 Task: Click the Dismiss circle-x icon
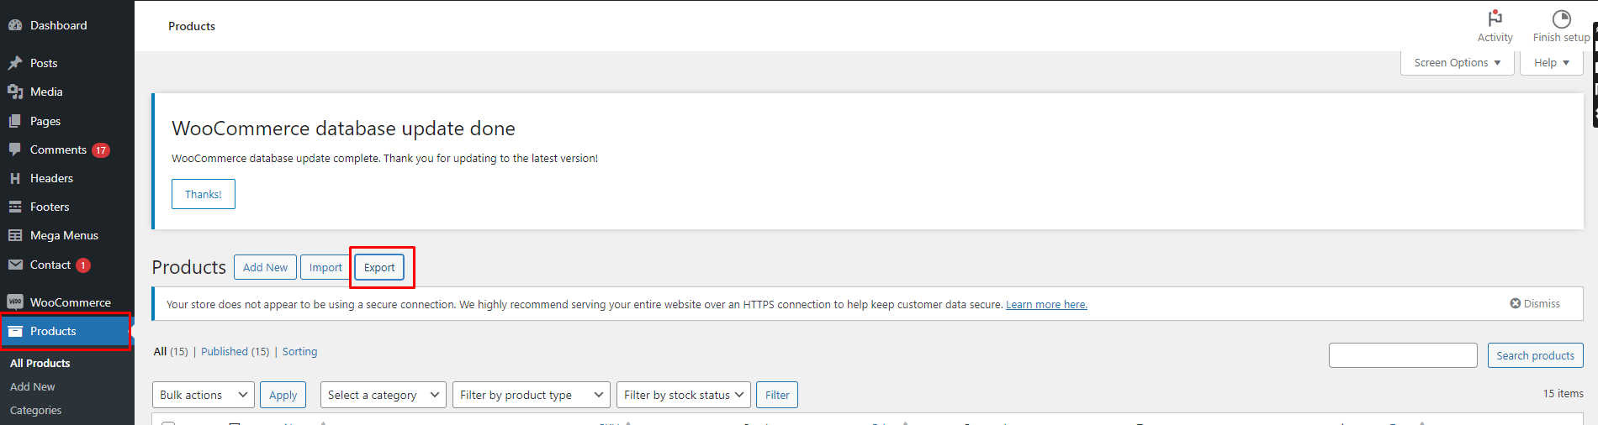[x=1515, y=303]
